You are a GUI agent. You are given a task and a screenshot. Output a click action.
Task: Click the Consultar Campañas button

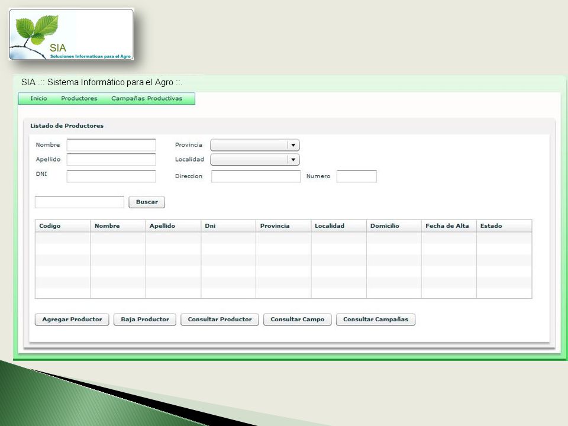(x=376, y=319)
